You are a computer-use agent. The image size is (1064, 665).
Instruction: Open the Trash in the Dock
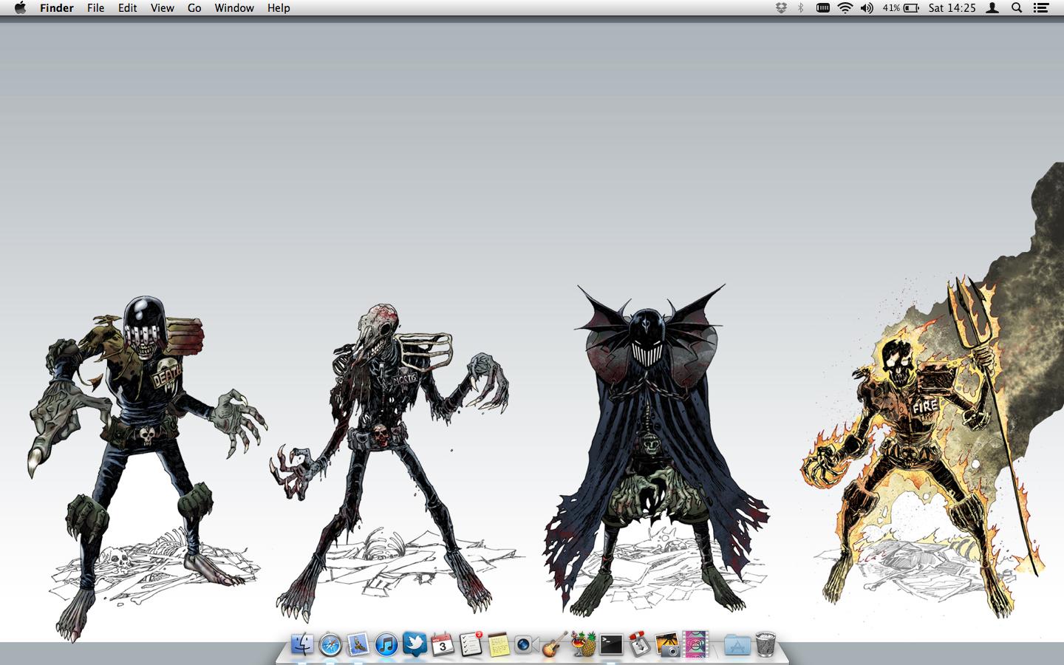point(765,644)
